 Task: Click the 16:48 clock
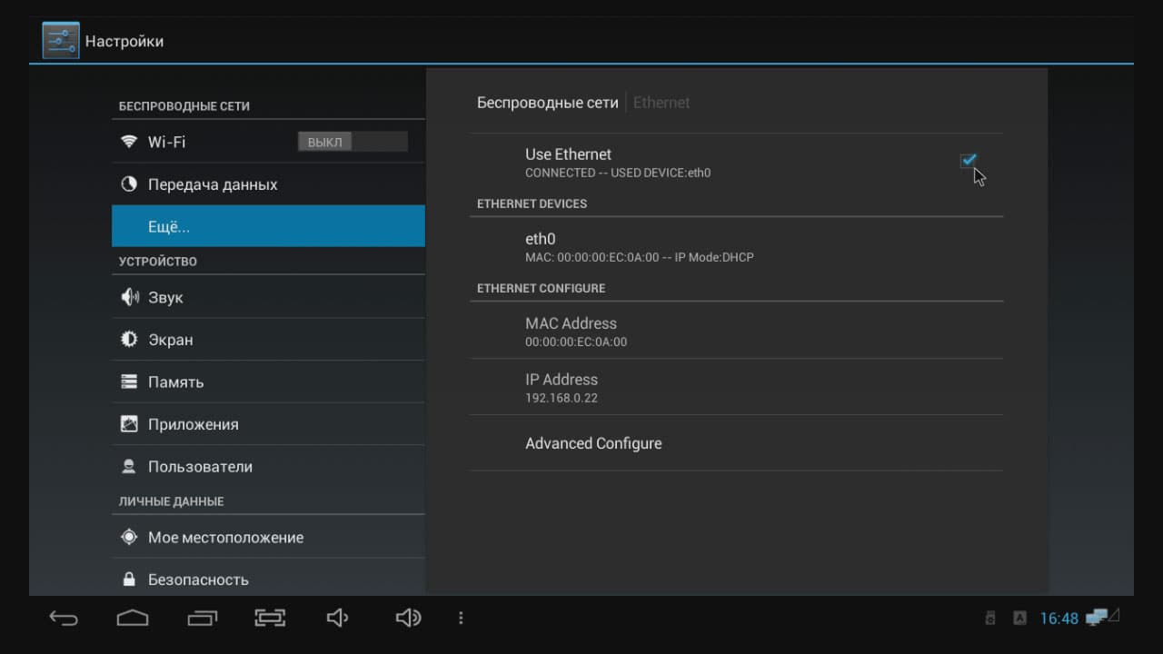click(1059, 619)
